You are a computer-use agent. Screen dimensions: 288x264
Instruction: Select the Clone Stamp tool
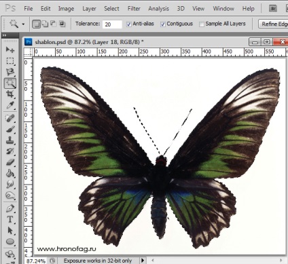pos(10,140)
